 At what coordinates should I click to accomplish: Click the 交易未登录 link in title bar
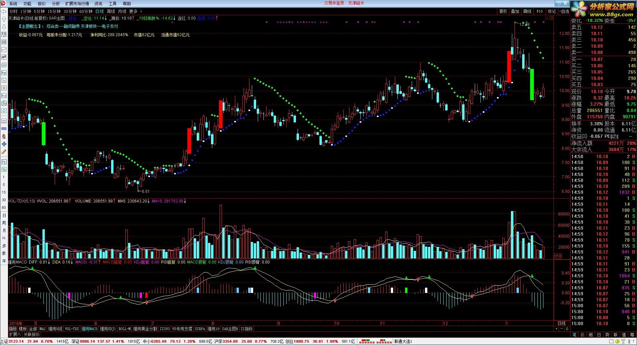tap(334, 3)
